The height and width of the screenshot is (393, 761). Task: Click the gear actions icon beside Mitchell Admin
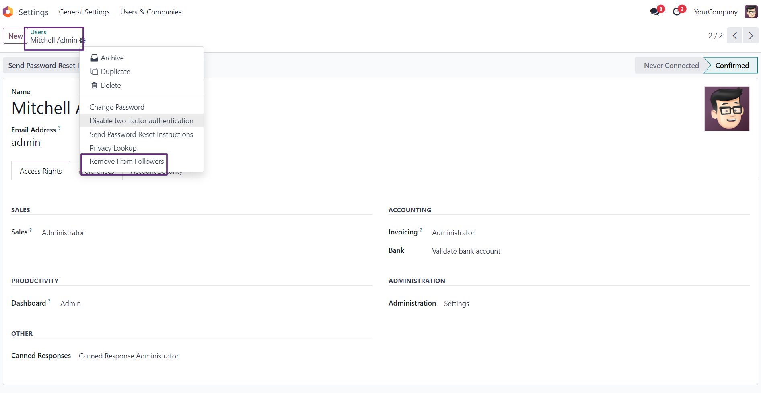coord(82,40)
